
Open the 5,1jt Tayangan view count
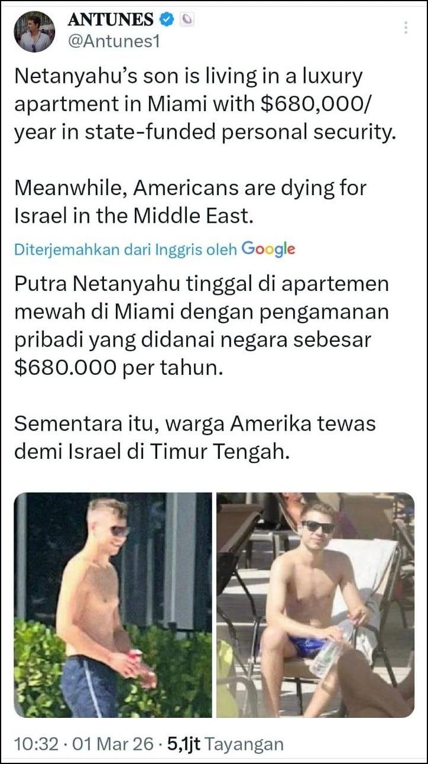225,743
